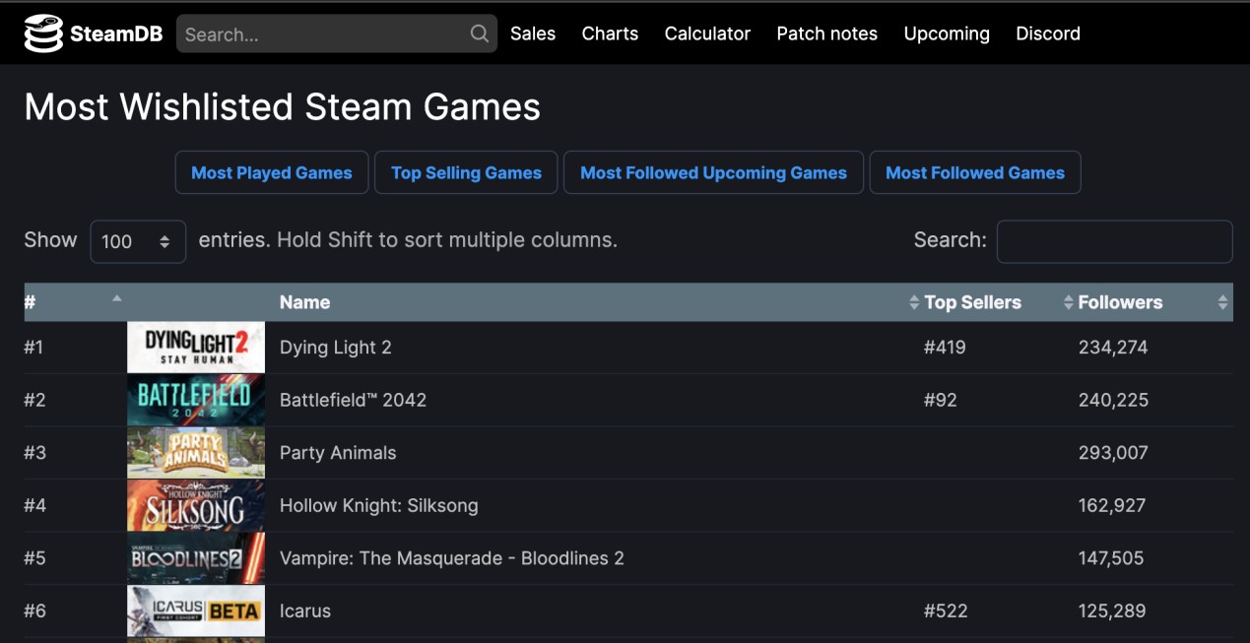Open the Dying Light 2 thumbnail
Screen dimensions: 1250x643
coord(196,347)
